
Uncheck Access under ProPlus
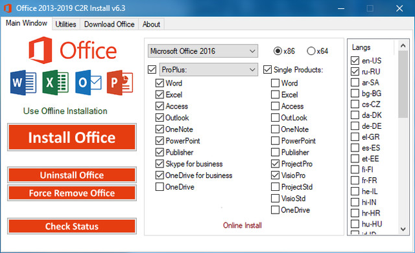click(160, 106)
